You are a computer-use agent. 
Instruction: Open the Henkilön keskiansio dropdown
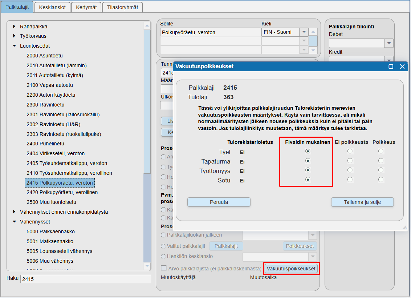point(313,257)
